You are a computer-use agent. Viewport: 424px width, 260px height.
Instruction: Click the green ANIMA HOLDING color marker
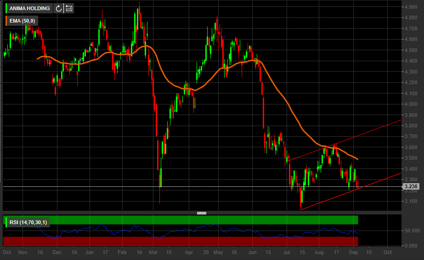[x=6, y=8]
